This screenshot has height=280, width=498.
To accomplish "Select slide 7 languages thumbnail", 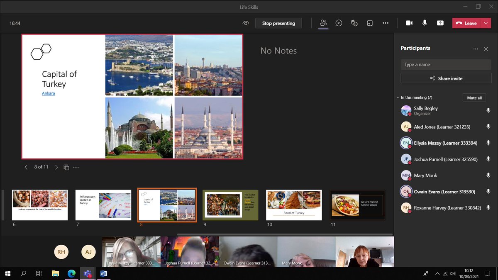I will [x=103, y=205].
